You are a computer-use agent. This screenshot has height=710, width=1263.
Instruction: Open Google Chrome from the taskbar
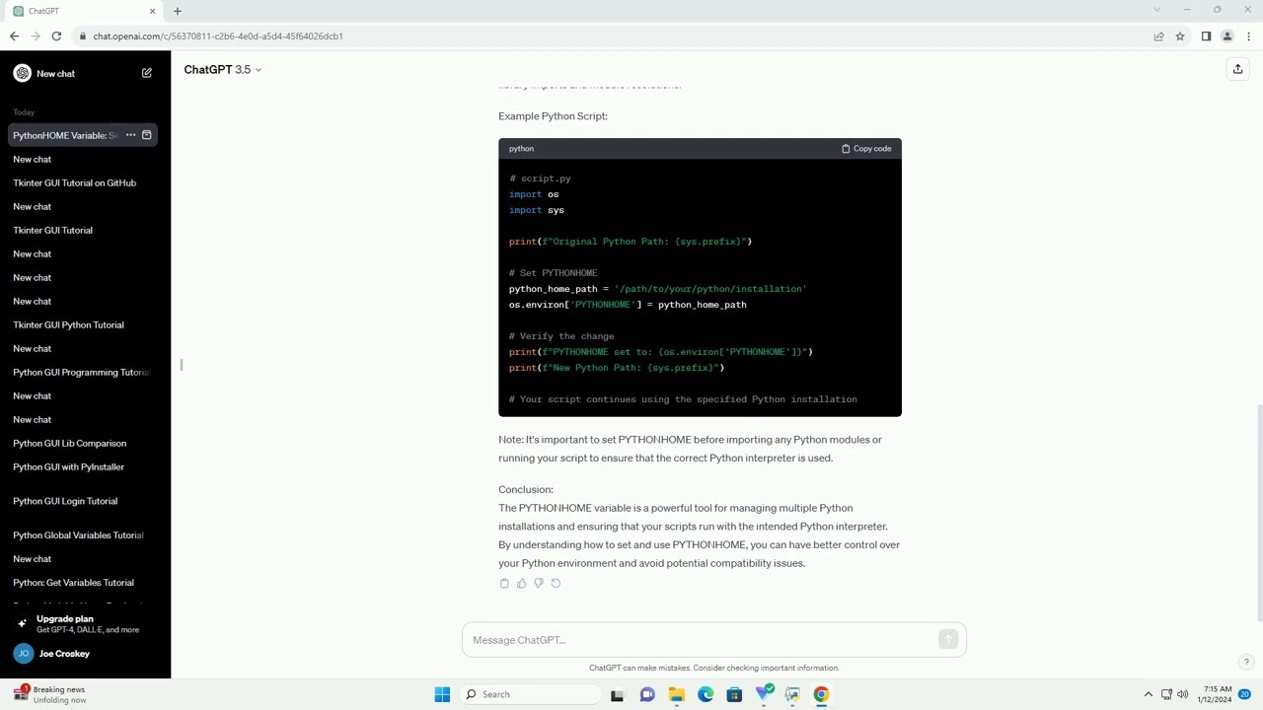(x=821, y=694)
